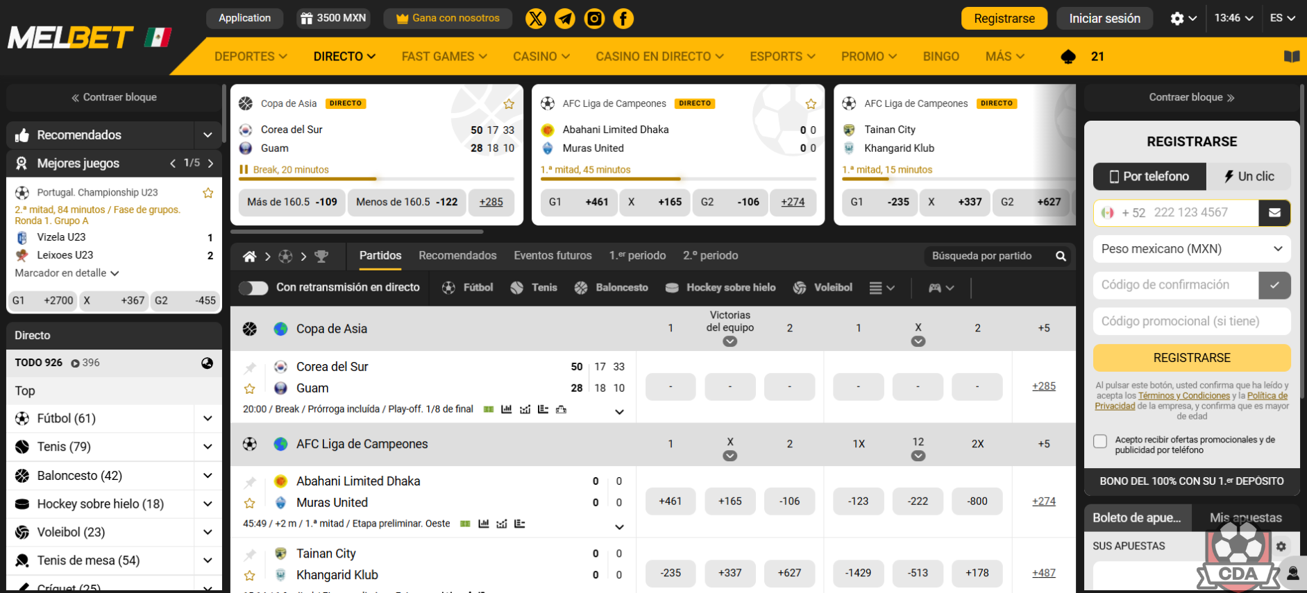Filter by Tenis sport
Screen dimensions: 1307x593
click(x=533, y=287)
